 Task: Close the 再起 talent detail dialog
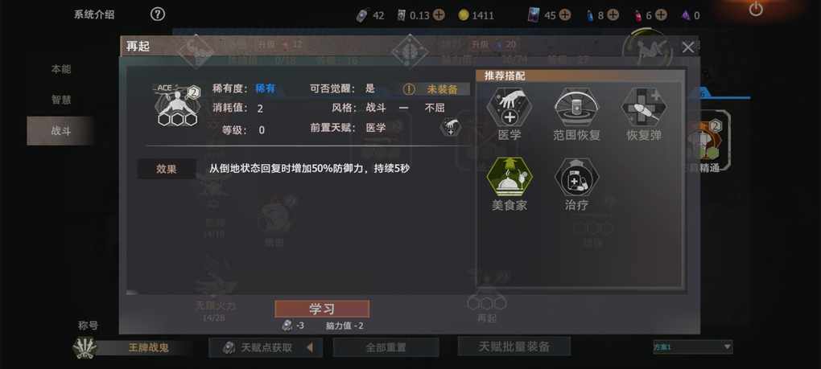tap(688, 47)
